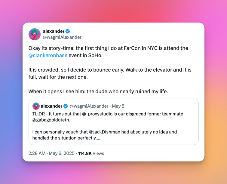Click the May 5 date of the quoted tweet

click(118, 106)
